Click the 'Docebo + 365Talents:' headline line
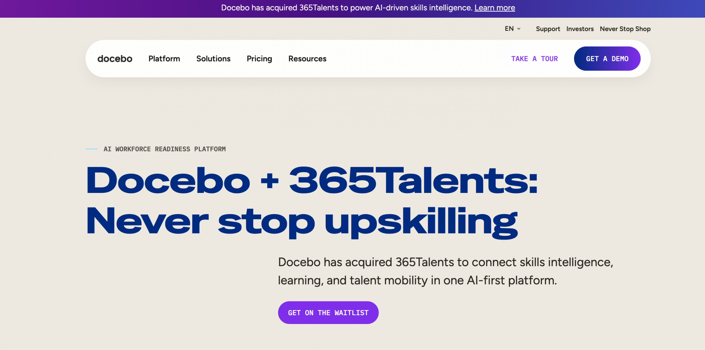 point(312,181)
